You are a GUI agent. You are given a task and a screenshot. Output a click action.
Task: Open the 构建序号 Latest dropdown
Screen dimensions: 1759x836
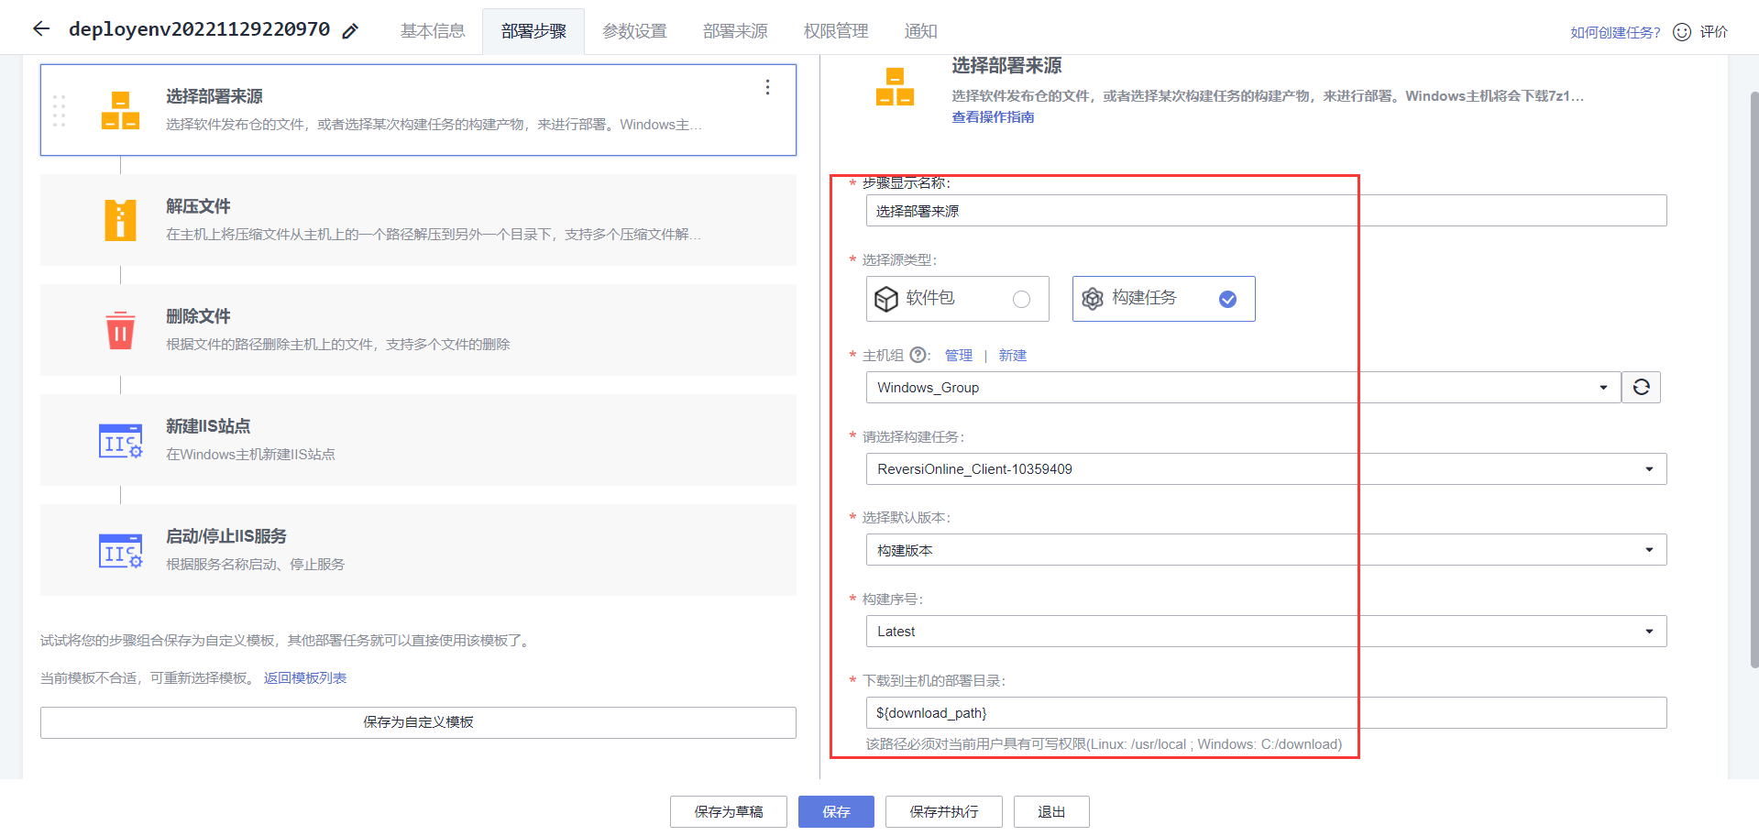(1647, 631)
